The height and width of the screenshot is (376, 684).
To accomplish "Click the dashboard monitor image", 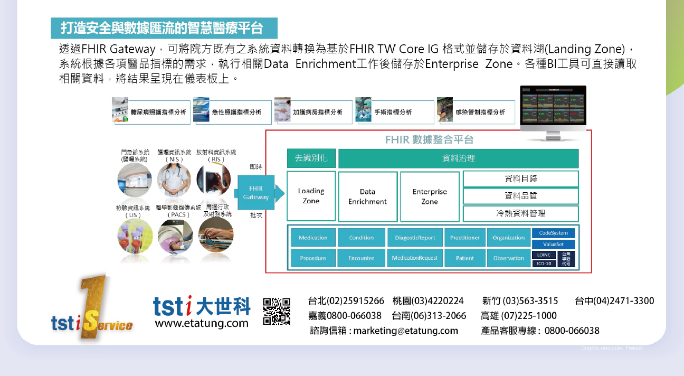I will click(553, 112).
